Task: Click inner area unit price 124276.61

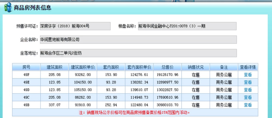Action: [139, 75]
